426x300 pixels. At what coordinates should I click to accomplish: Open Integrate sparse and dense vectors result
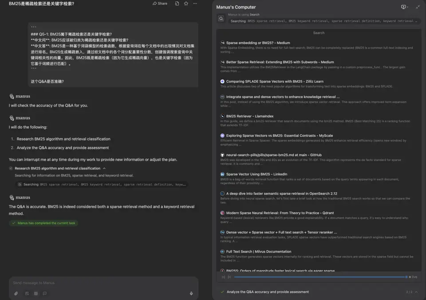[283, 97]
